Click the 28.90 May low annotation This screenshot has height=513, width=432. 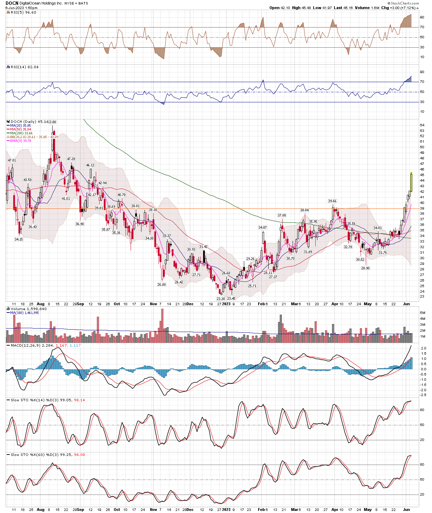pos(365,268)
